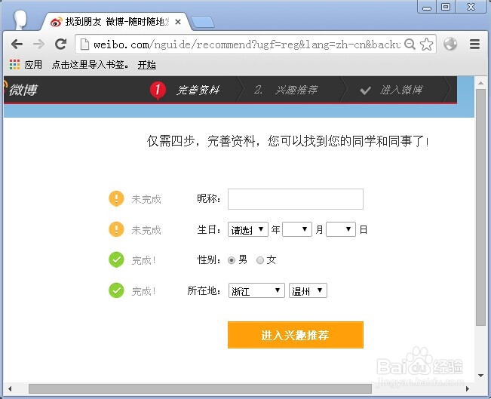Select the 男 radio button

pos(232,260)
